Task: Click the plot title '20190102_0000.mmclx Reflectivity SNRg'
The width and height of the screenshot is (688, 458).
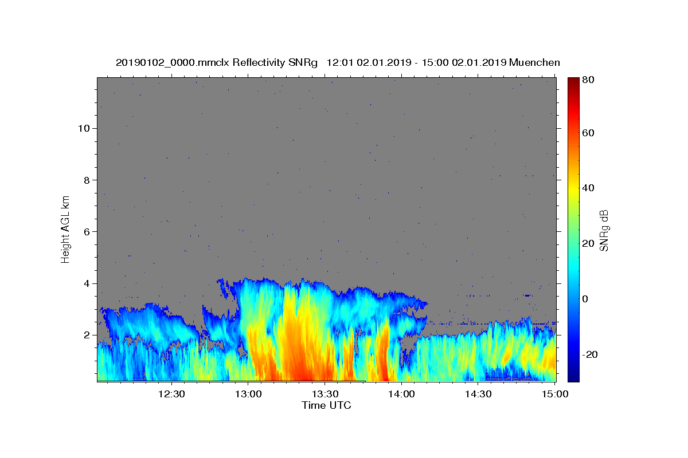Action: [x=216, y=62]
